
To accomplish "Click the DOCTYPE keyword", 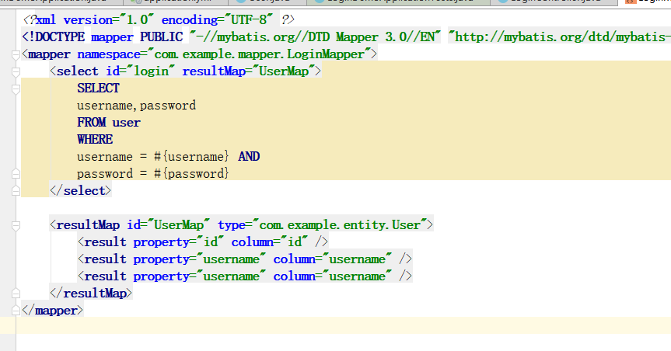I will pyautogui.click(x=57, y=36).
